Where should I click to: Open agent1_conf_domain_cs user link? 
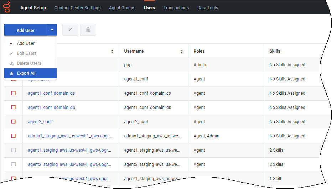[51, 93]
